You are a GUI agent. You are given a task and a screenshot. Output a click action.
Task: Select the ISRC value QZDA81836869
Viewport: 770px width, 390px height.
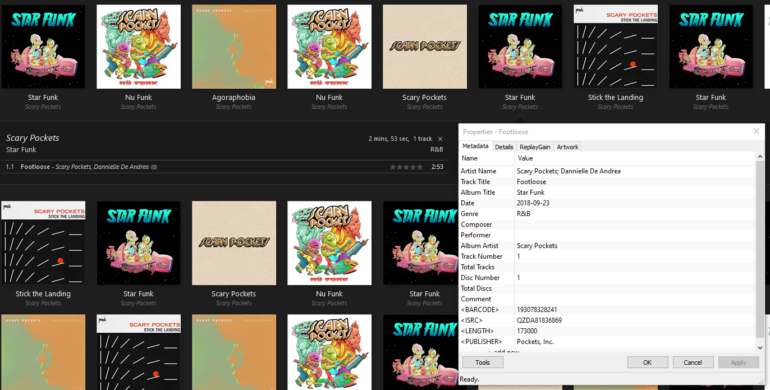tap(635, 320)
